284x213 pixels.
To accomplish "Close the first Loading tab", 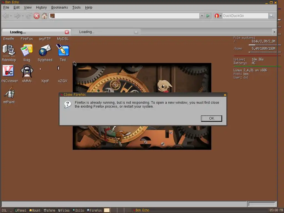I will point(67,32).
